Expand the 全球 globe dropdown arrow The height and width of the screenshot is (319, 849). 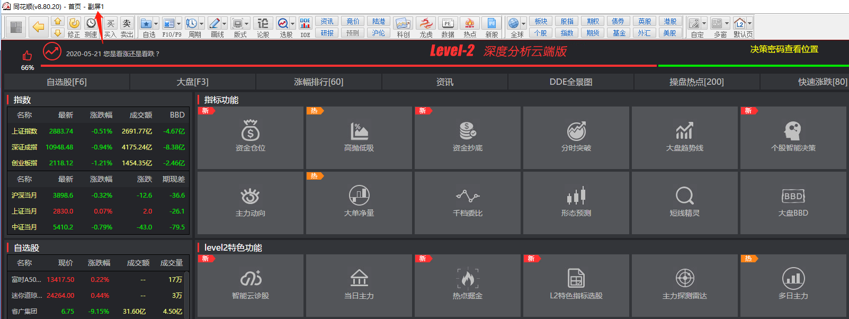coord(523,24)
